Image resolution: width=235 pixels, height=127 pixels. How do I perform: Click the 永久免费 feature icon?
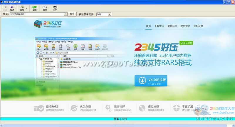[74, 108]
